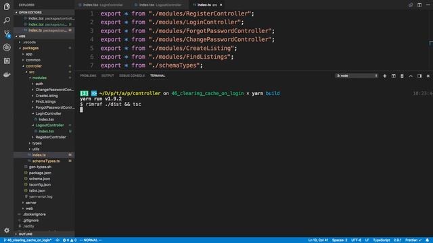Open the Explorer view in activity bar
This screenshot has height=243, width=433.
[7, 6]
